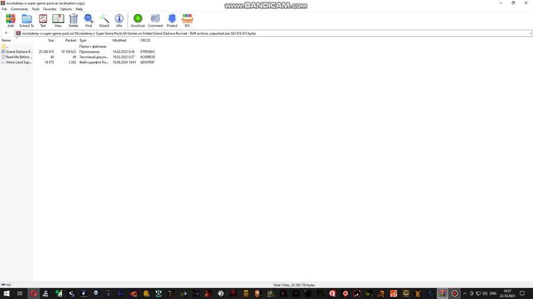
Task: Open the Favorites menu
Action: pos(50,9)
